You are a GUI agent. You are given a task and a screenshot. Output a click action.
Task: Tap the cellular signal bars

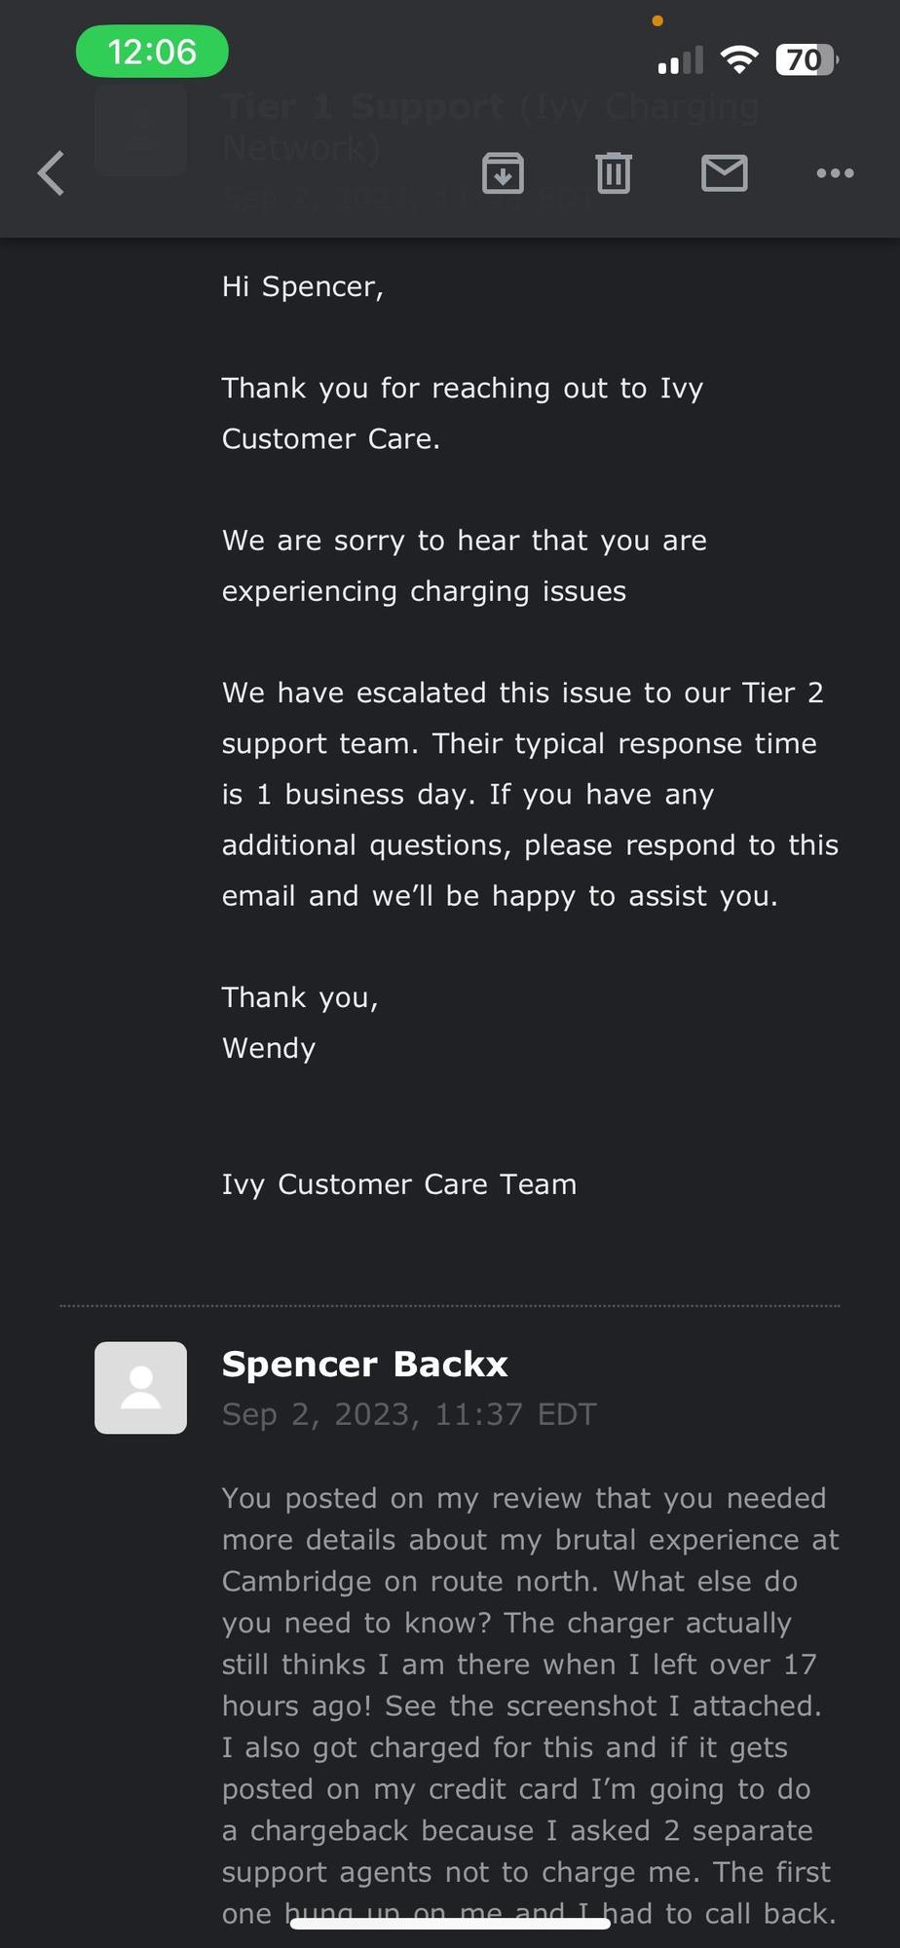coord(680,60)
